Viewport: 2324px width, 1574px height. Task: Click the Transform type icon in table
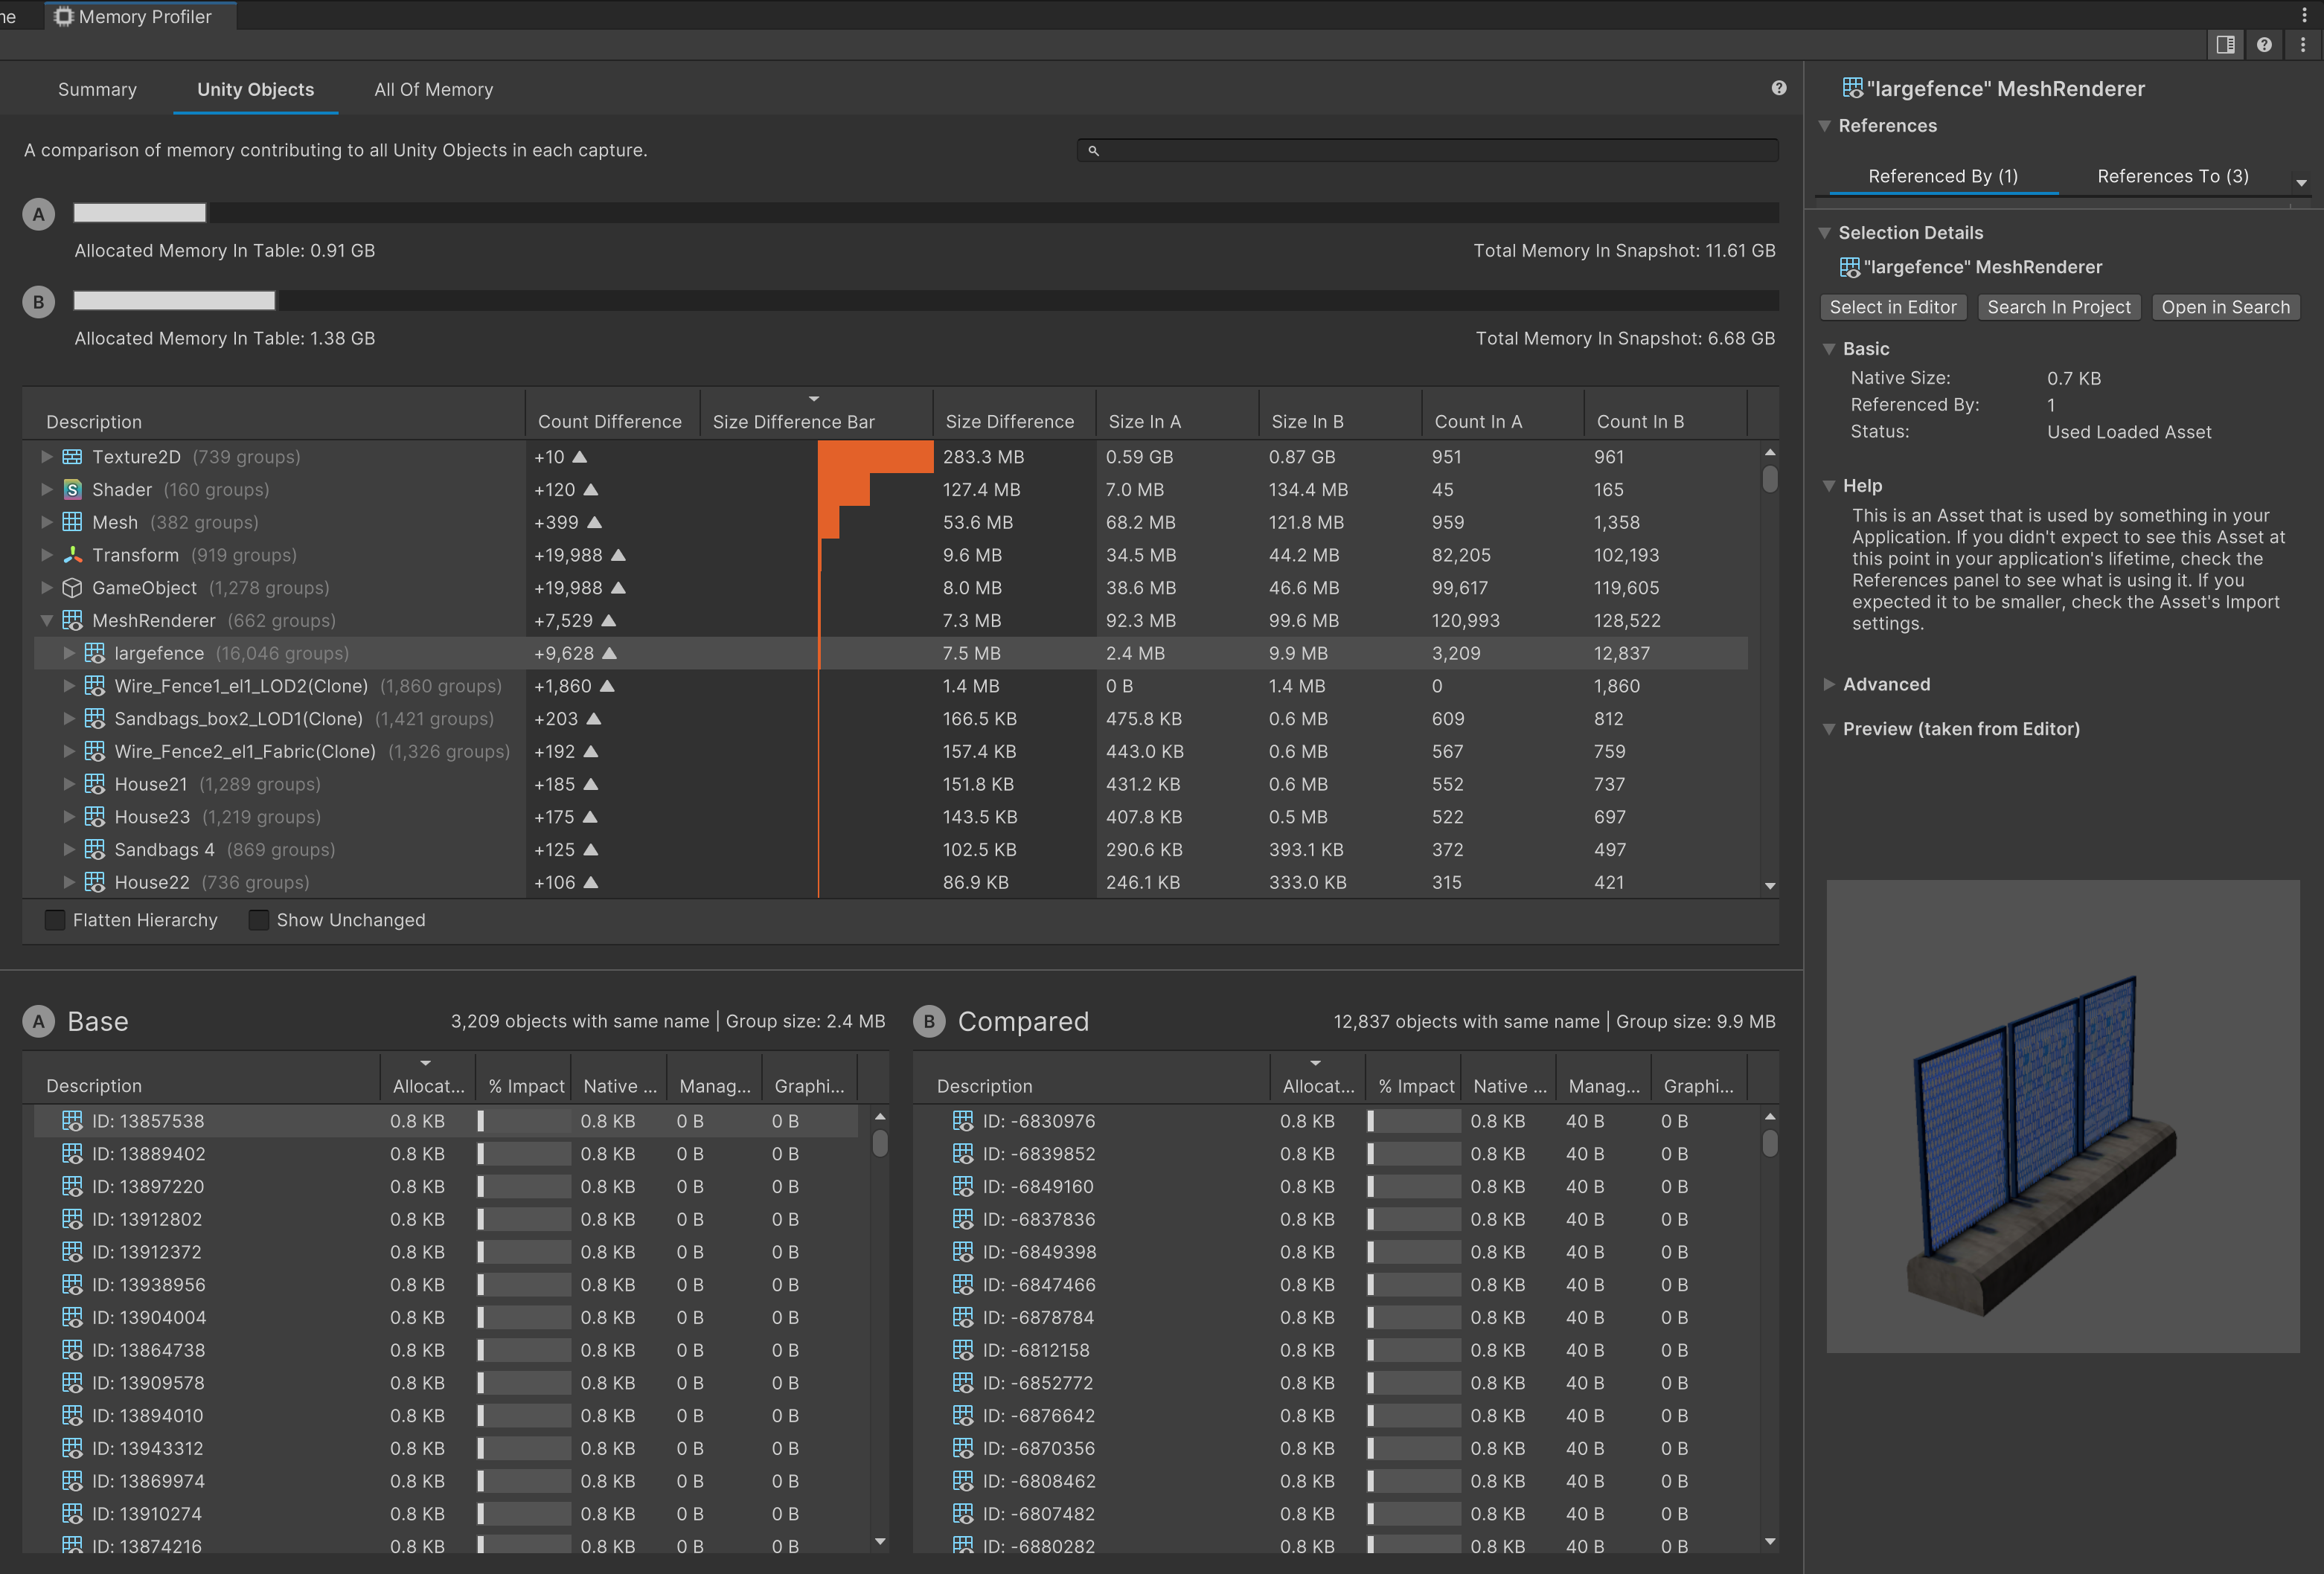72,555
